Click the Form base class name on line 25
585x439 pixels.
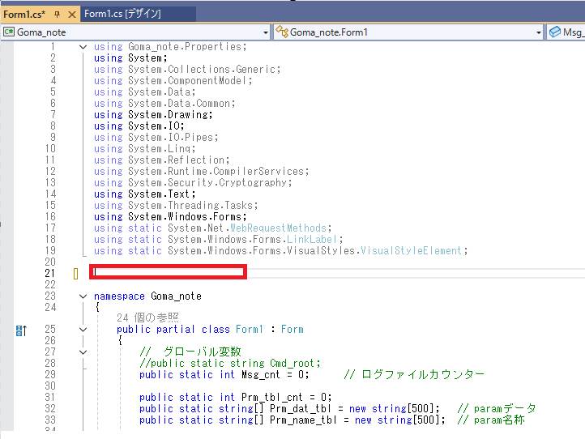point(292,330)
